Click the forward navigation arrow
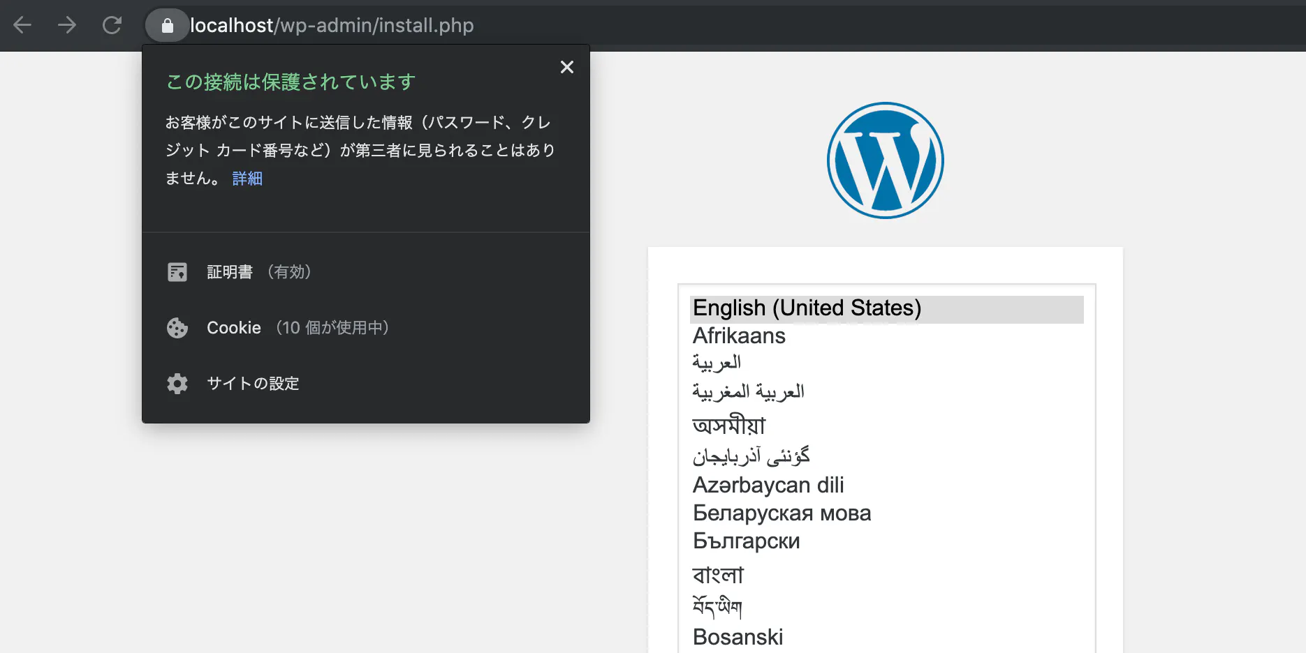 click(x=67, y=25)
